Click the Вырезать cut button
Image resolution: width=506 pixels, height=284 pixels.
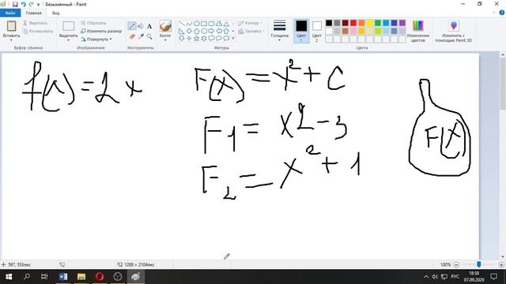pos(35,23)
